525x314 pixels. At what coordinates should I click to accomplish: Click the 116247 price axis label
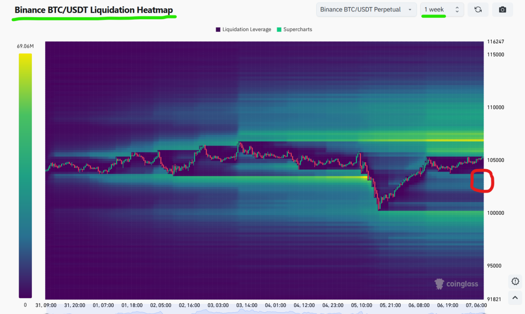[x=495, y=42]
